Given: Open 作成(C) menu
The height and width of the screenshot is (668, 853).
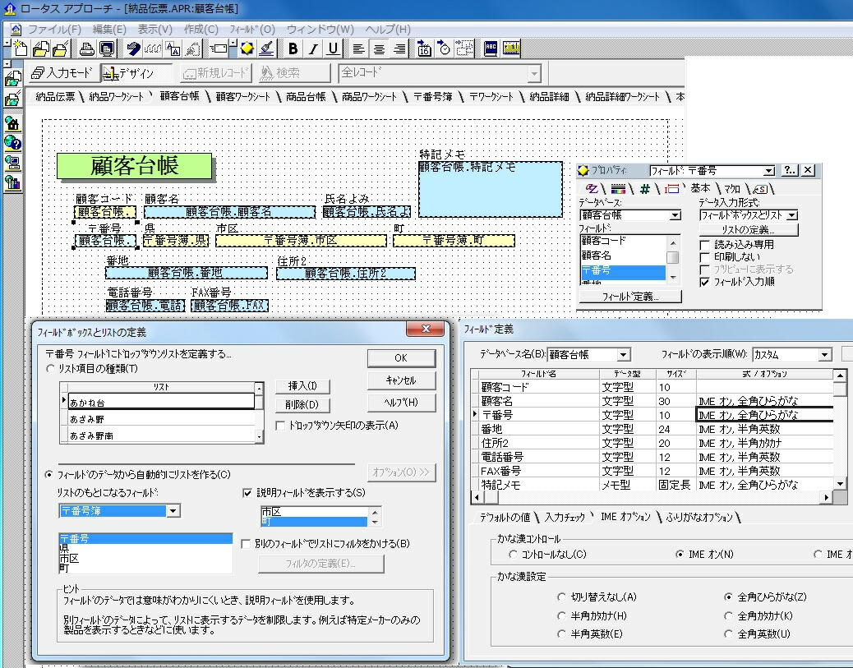Looking at the screenshot, I should [201, 30].
